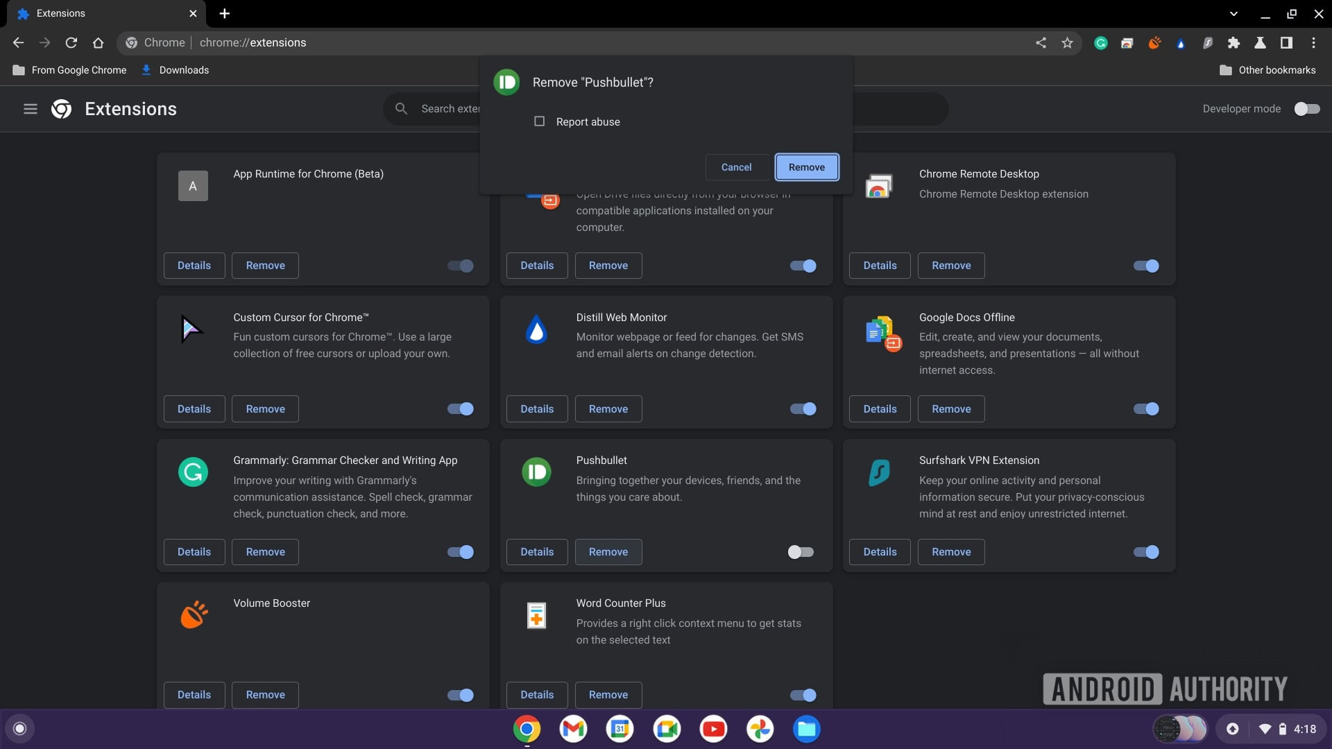1332x749 pixels.
Task: Open Gmail from the shelf
Action: pyautogui.click(x=573, y=729)
